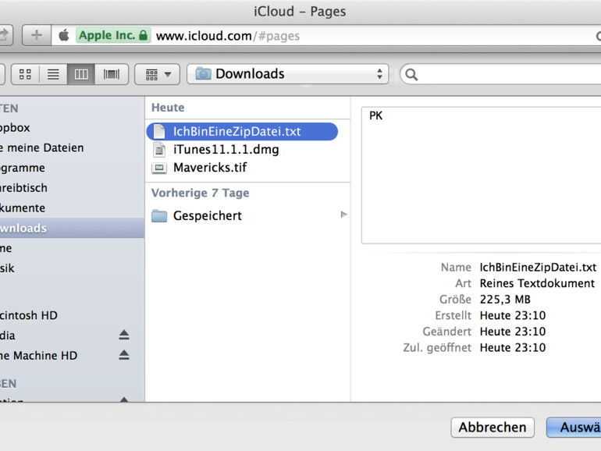This screenshot has width=601, height=451.
Task: Open the arrange items dropdown
Action: tap(157, 74)
